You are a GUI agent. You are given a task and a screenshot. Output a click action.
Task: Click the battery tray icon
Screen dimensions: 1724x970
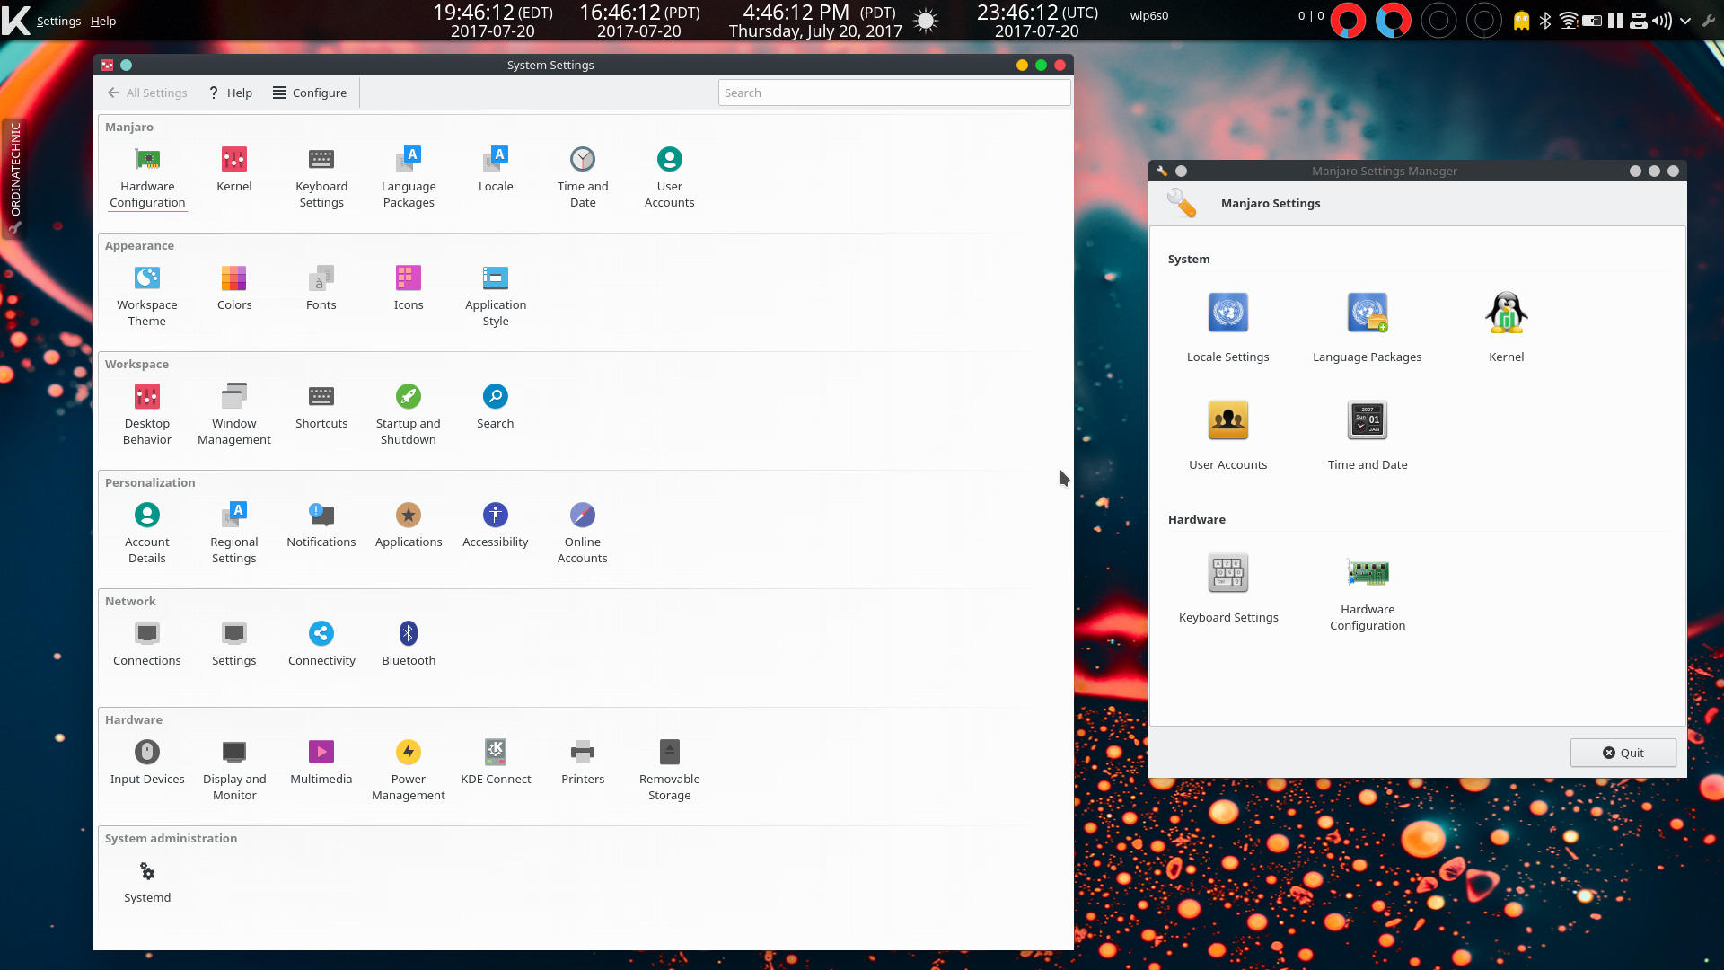(1592, 21)
